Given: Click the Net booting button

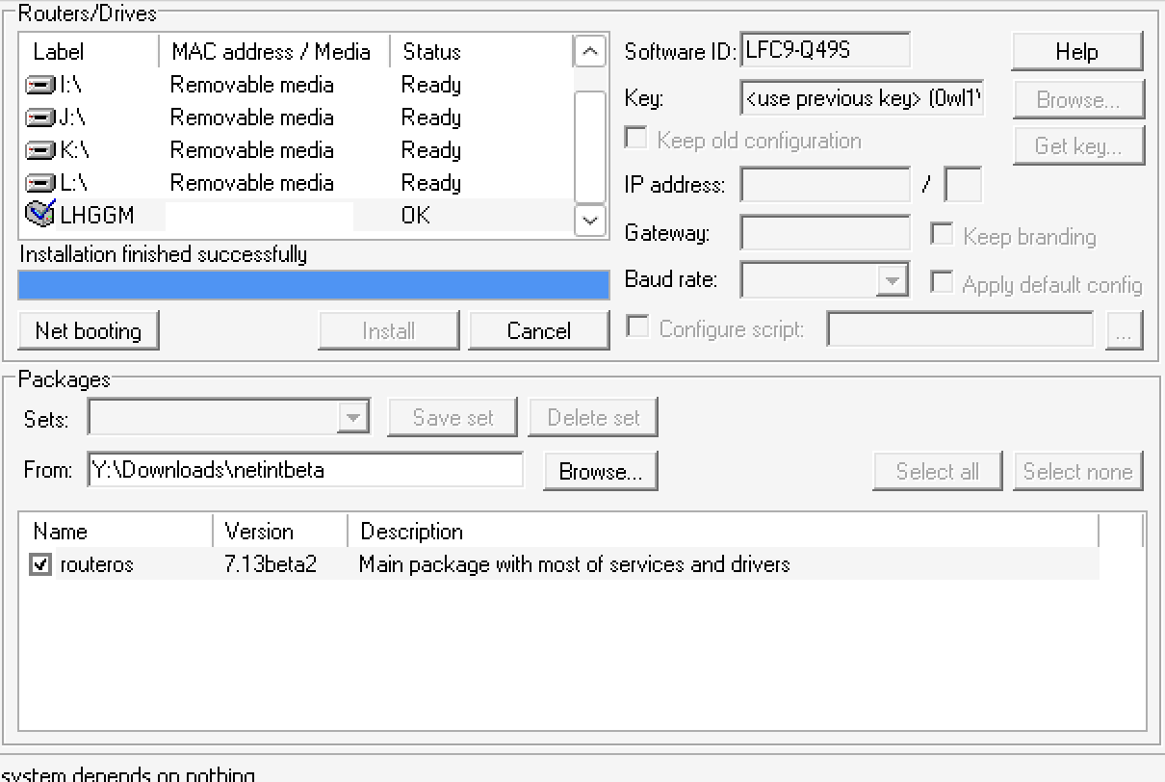Looking at the screenshot, I should [88, 329].
